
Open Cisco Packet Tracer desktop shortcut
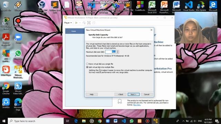pyautogui.click(x=6, y=23)
